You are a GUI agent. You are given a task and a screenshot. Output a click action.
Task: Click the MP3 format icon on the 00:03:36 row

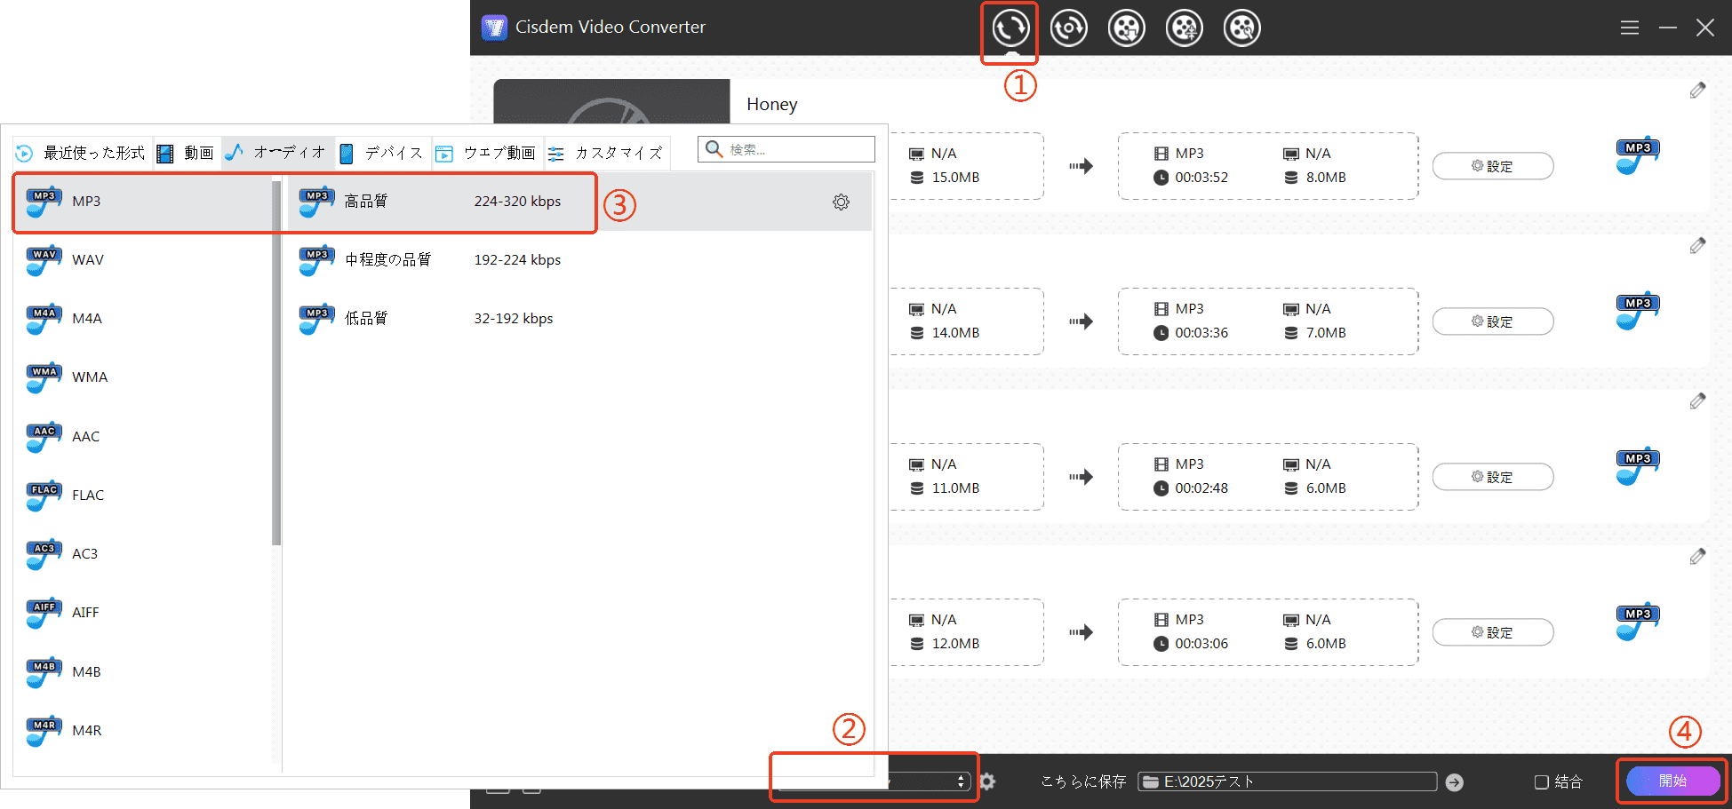click(1638, 313)
